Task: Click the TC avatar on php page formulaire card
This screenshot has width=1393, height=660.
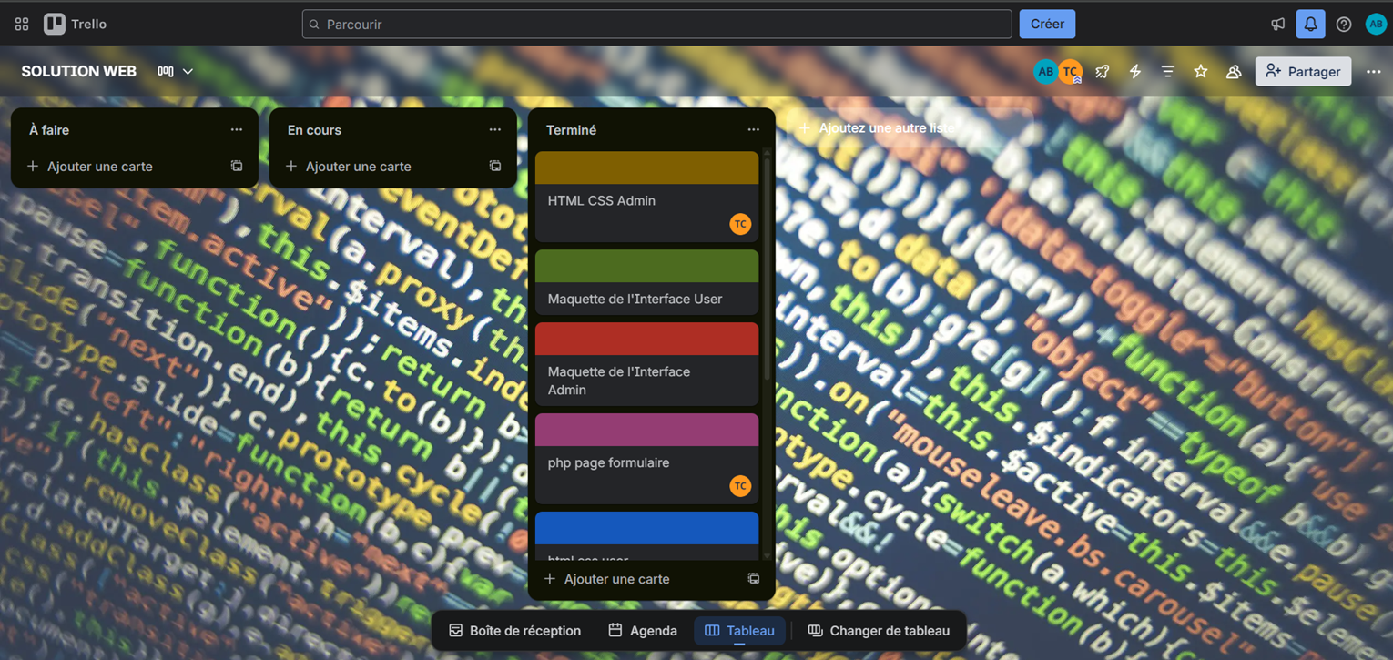Action: point(740,486)
